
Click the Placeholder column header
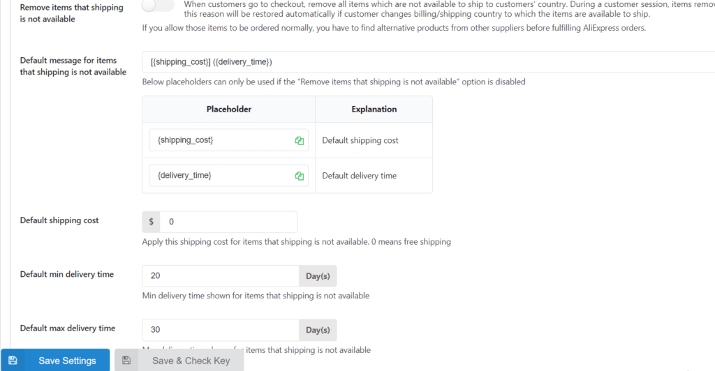(x=229, y=109)
